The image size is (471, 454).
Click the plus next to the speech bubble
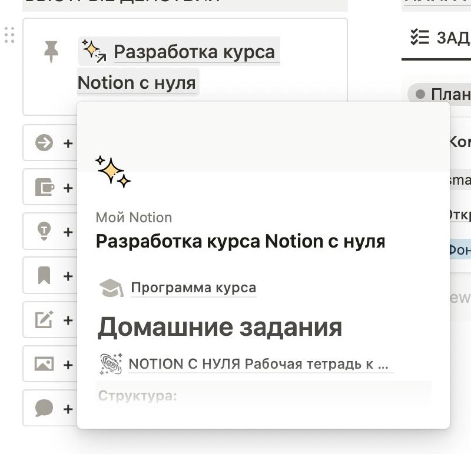coord(68,409)
